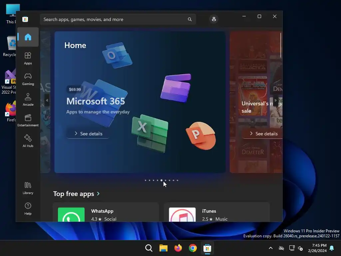Click the iTunes app icon
The width and height of the screenshot is (341, 256).
tap(182, 215)
